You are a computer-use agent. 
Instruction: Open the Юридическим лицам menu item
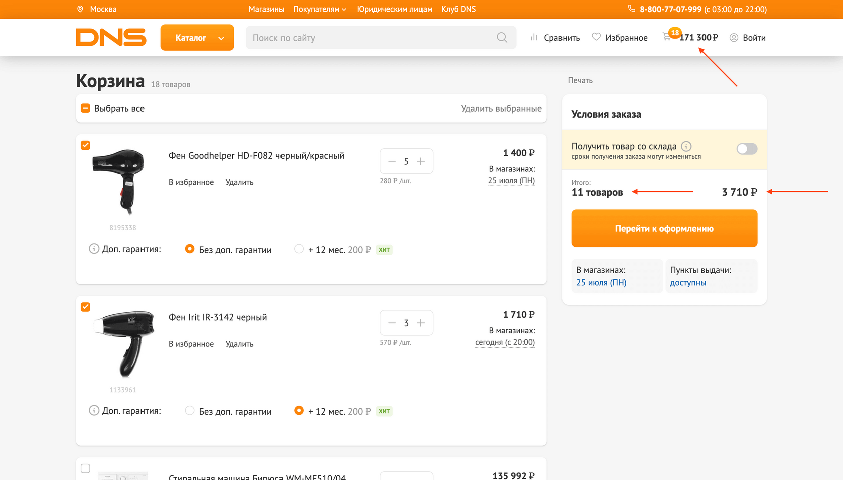pyautogui.click(x=394, y=9)
